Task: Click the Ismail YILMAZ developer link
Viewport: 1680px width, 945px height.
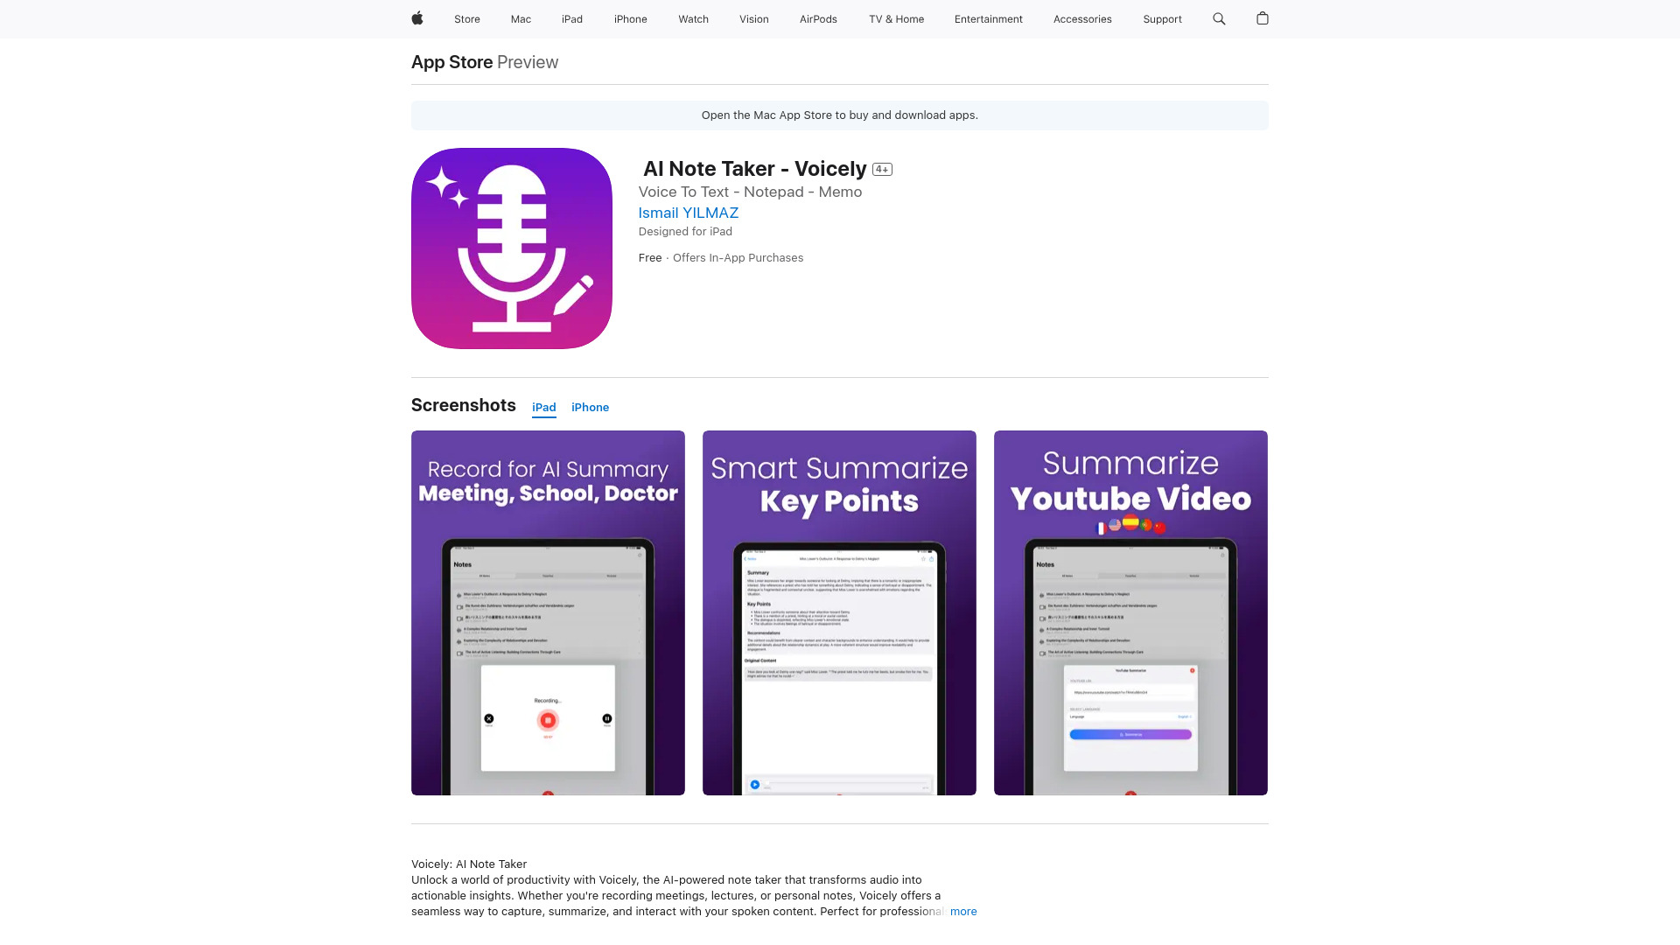Action: (x=688, y=213)
